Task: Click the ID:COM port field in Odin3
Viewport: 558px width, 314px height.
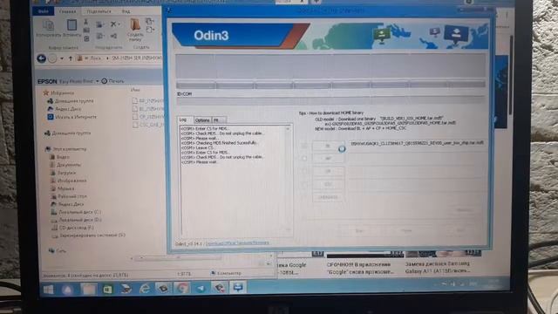Action: click(331, 101)
